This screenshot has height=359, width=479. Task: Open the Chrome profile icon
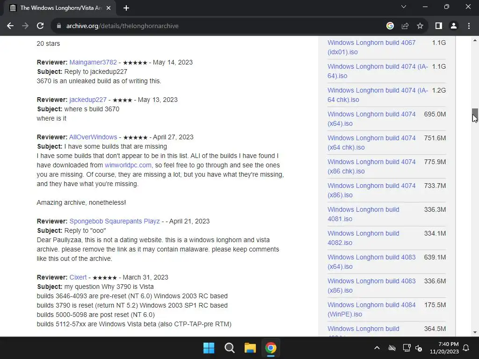454,26
